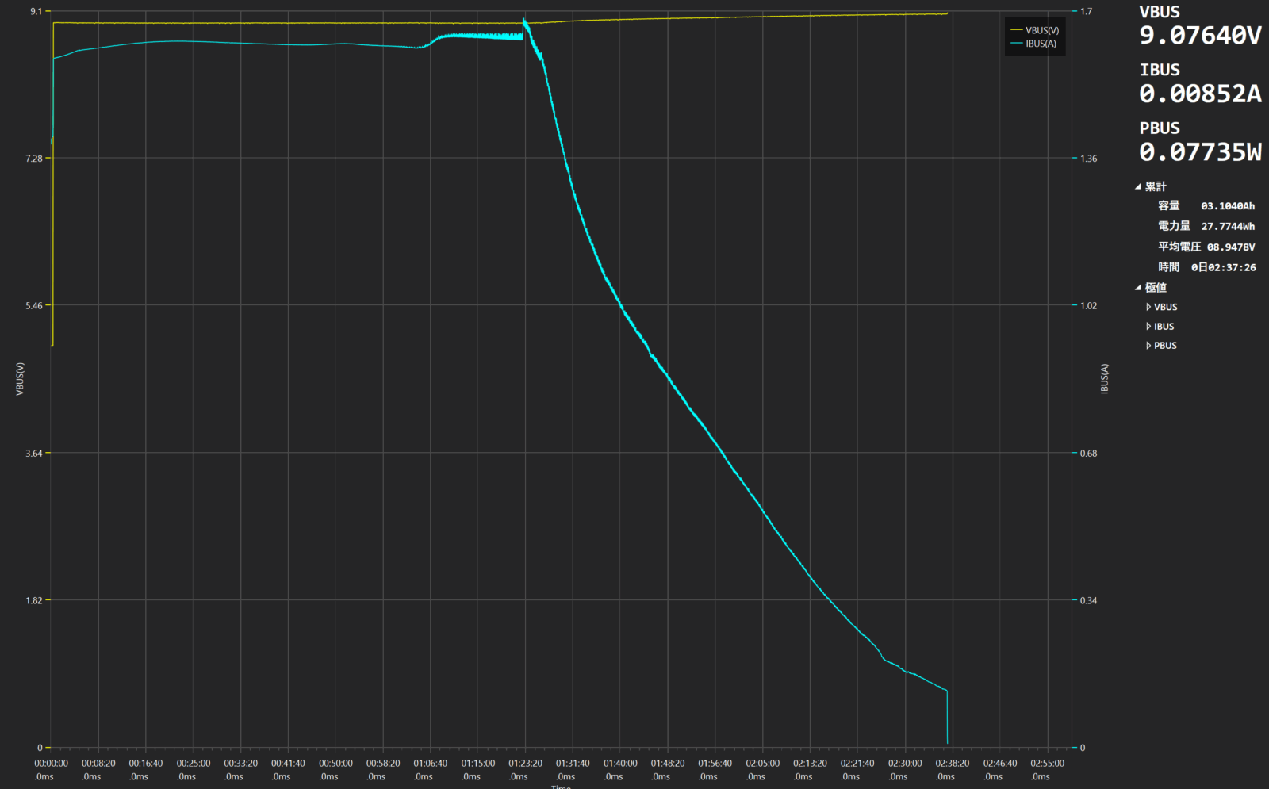
Task: Select the 9.07640V VBUS readout
Action: click(x=1199, y=36)
